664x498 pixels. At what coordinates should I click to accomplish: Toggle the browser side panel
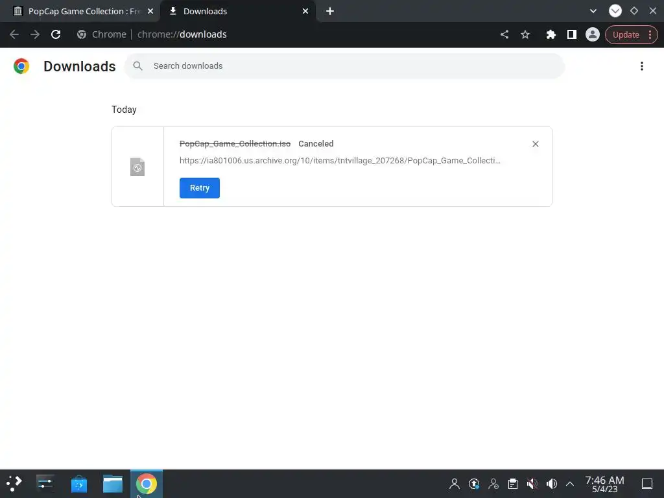click(x=572, y=34)
